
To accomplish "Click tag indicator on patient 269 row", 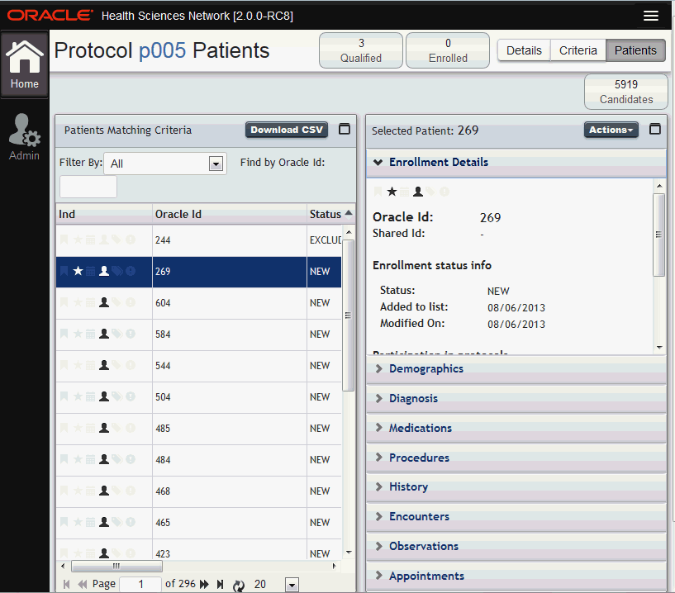I will [117, 271].
